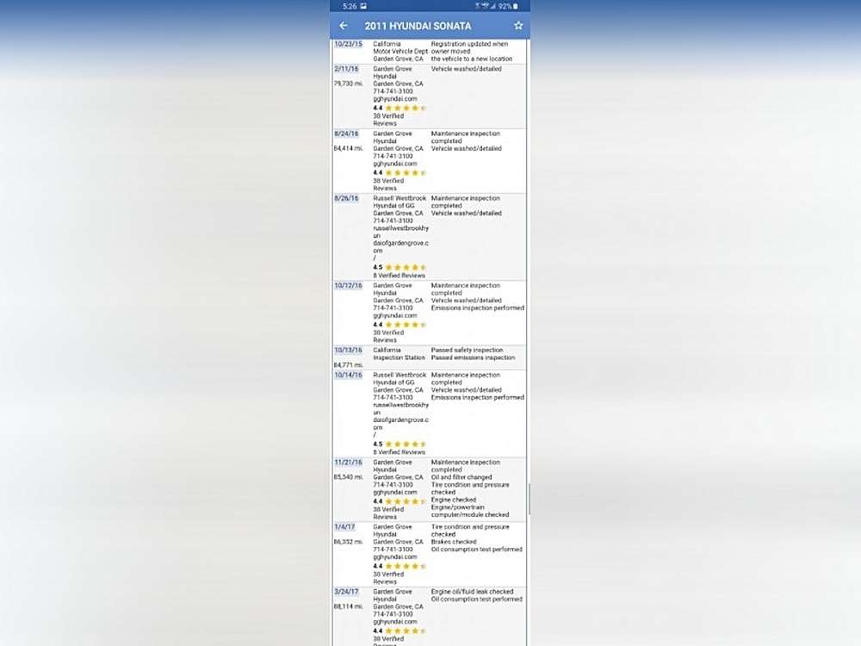
Task: Open gghyundai.com link in the 11/21/16 entry
Action: 395,493
